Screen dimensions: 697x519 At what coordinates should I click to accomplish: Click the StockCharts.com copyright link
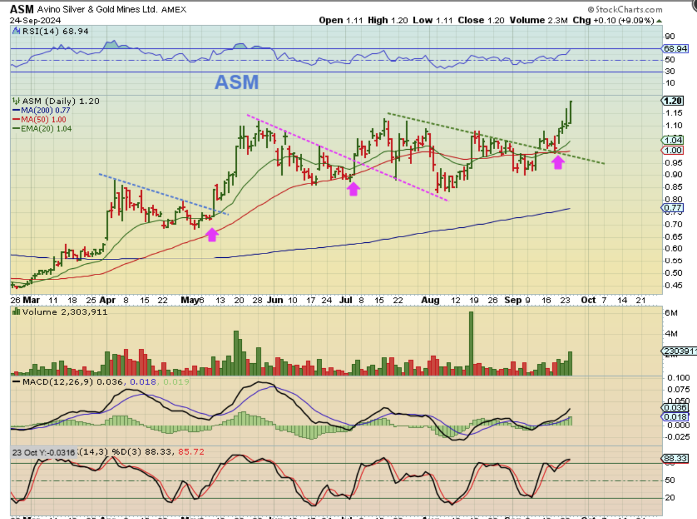pyautogui.click(x=624, y=9)
